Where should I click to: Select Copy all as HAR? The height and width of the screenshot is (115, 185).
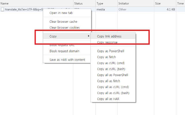[113, 99]
